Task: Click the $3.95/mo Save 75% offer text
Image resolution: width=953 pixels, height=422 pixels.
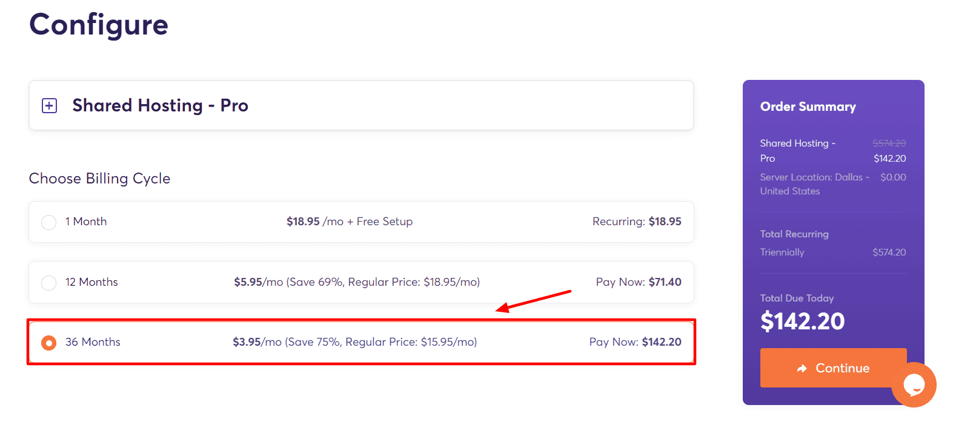Action: pyautogui.click(x=354, y=342)
